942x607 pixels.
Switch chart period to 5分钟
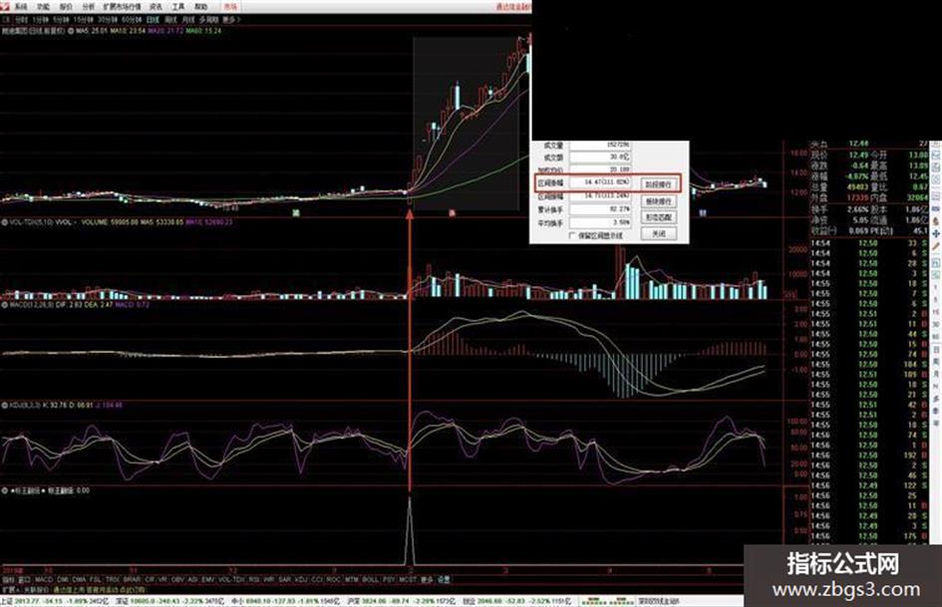(x=60, y=19)
